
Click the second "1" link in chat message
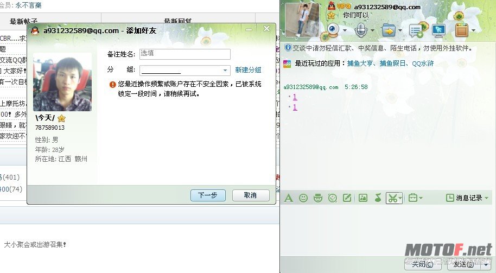295,107
